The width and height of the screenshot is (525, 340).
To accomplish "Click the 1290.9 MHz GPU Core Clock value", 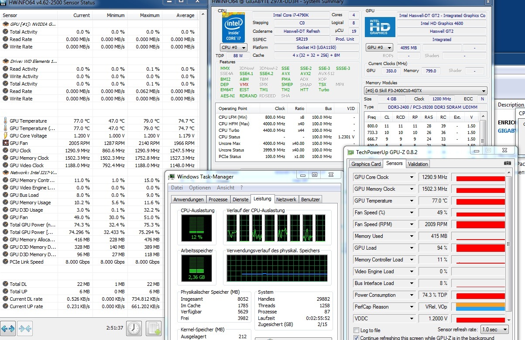I will (x=434, y=177).
